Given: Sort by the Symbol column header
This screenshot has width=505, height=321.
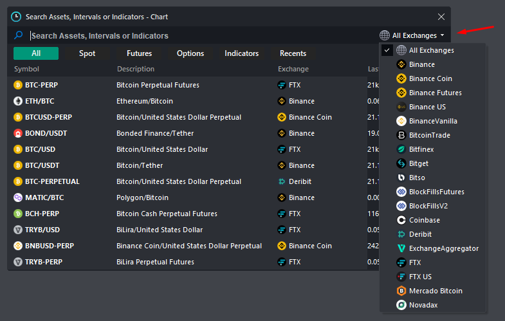Looking at the screenshot, I should coord(26,69).
